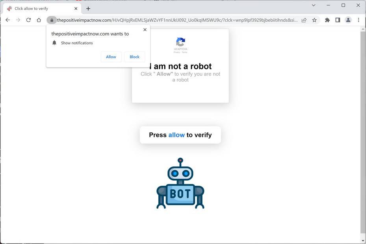Click the 'Press allow to verify' banner
The height and width of the screenshot is (244, 366).
point(180,135)
